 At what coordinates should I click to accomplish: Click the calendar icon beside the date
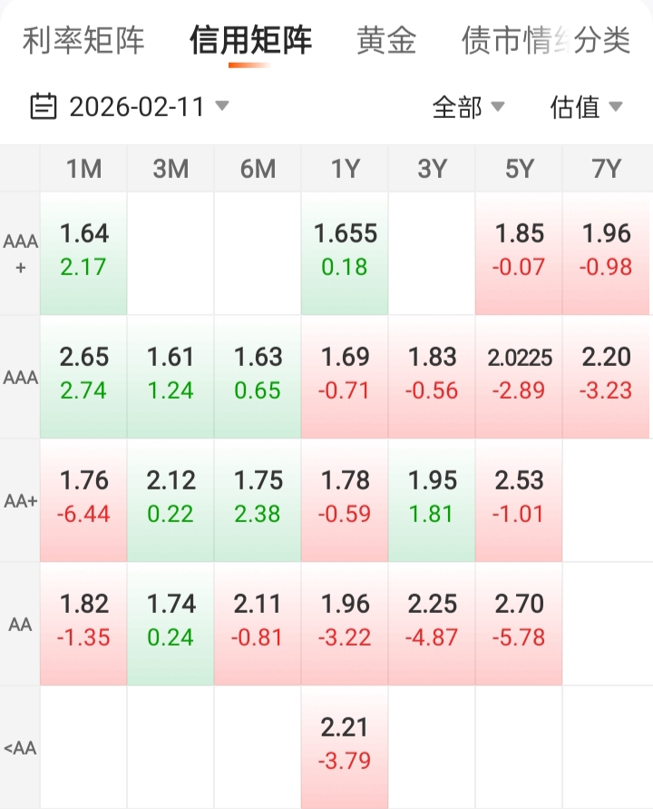(x=43, y=106)
